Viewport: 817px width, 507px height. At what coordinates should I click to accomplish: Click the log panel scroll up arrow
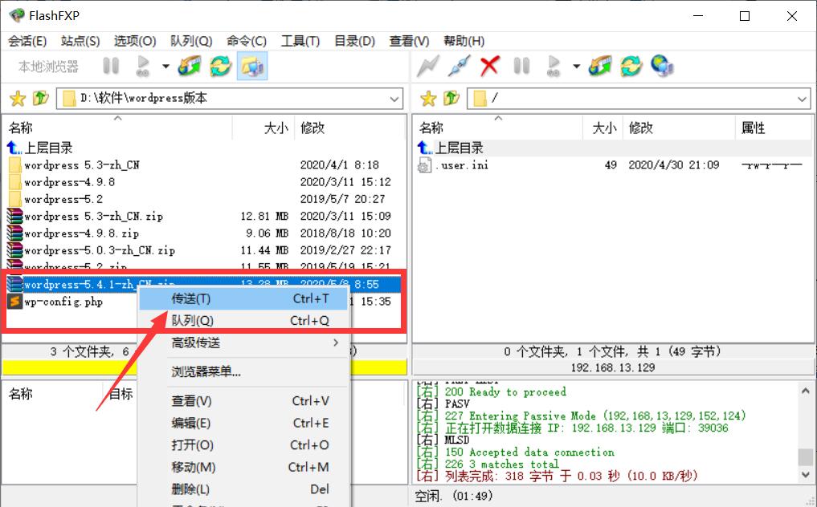(805, 391)
